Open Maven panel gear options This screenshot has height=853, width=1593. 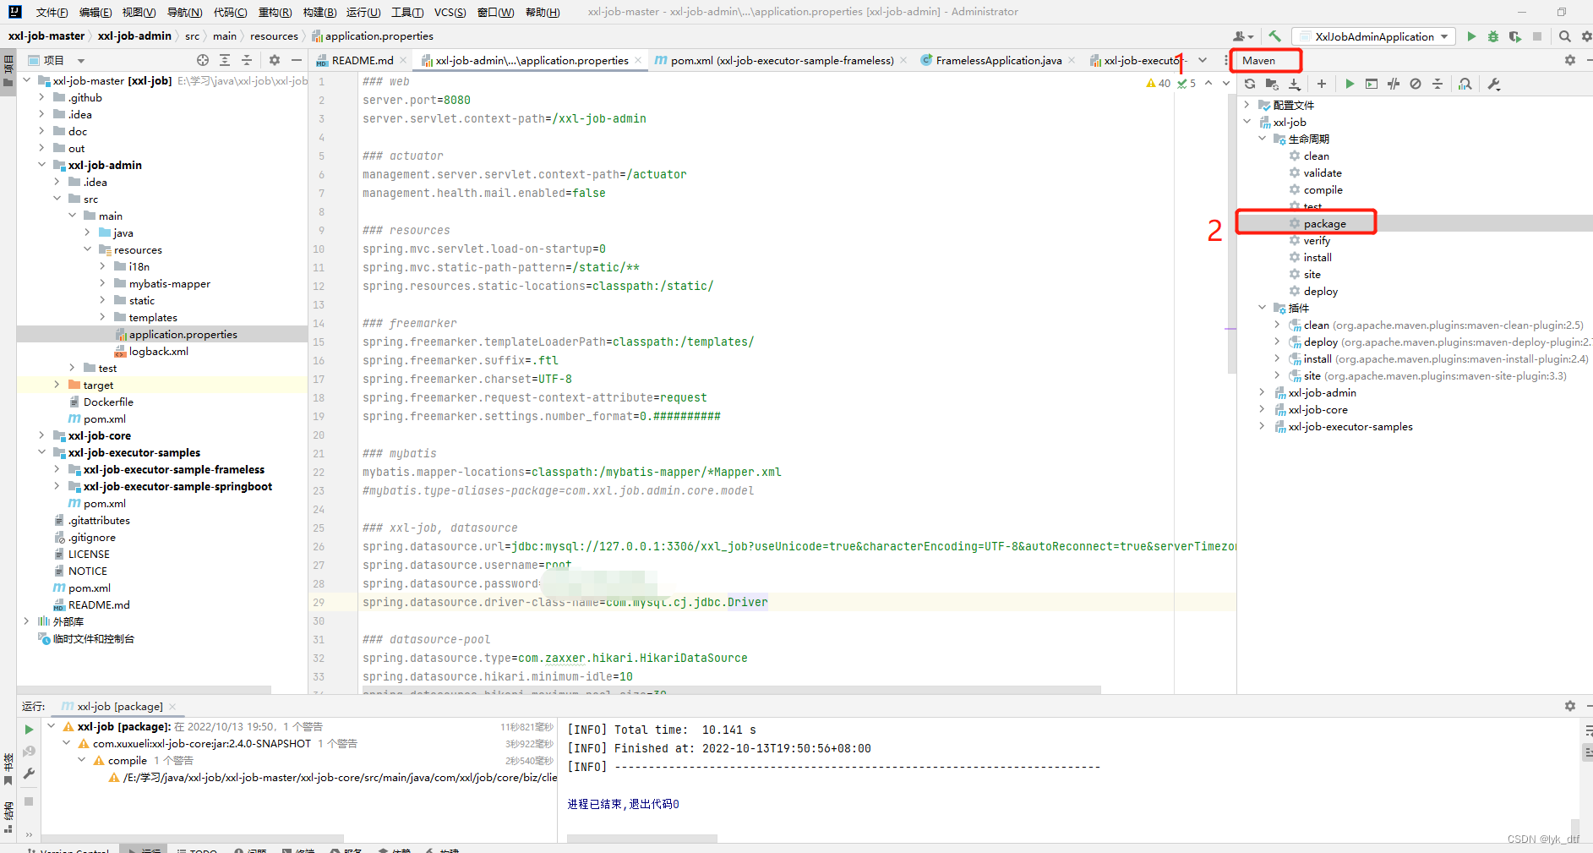1570,60
